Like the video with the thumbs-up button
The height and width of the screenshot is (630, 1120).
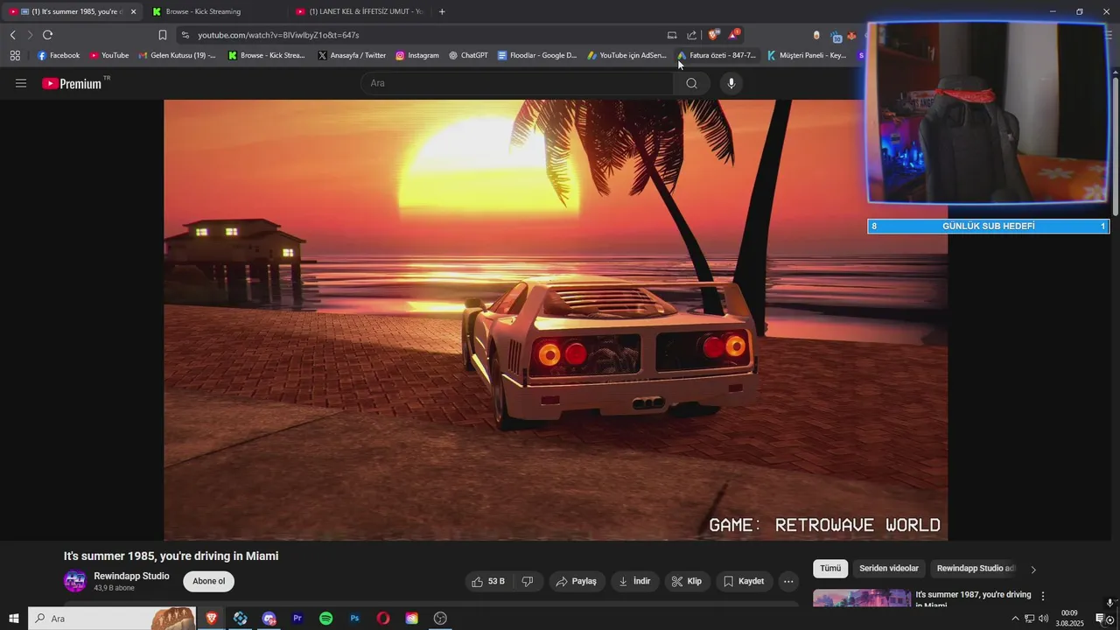pyautogui.click(x=488, y=581)
